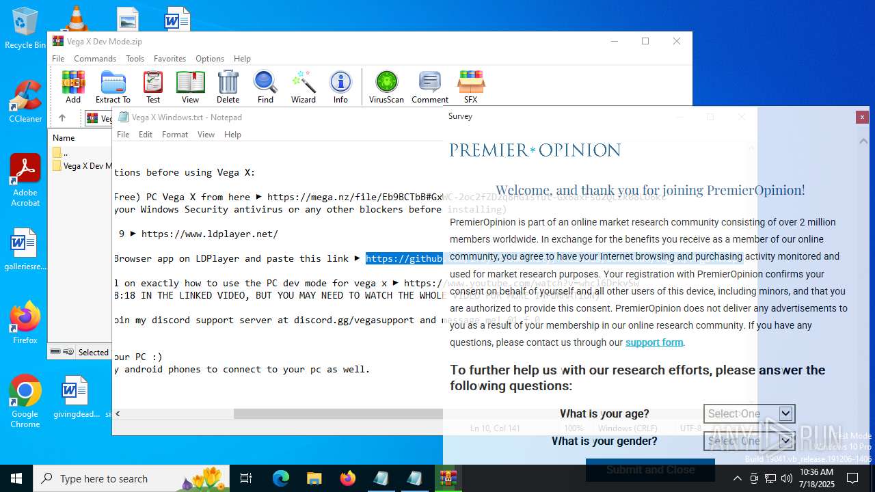Open the age Select One dropdown

click(749, 413)
